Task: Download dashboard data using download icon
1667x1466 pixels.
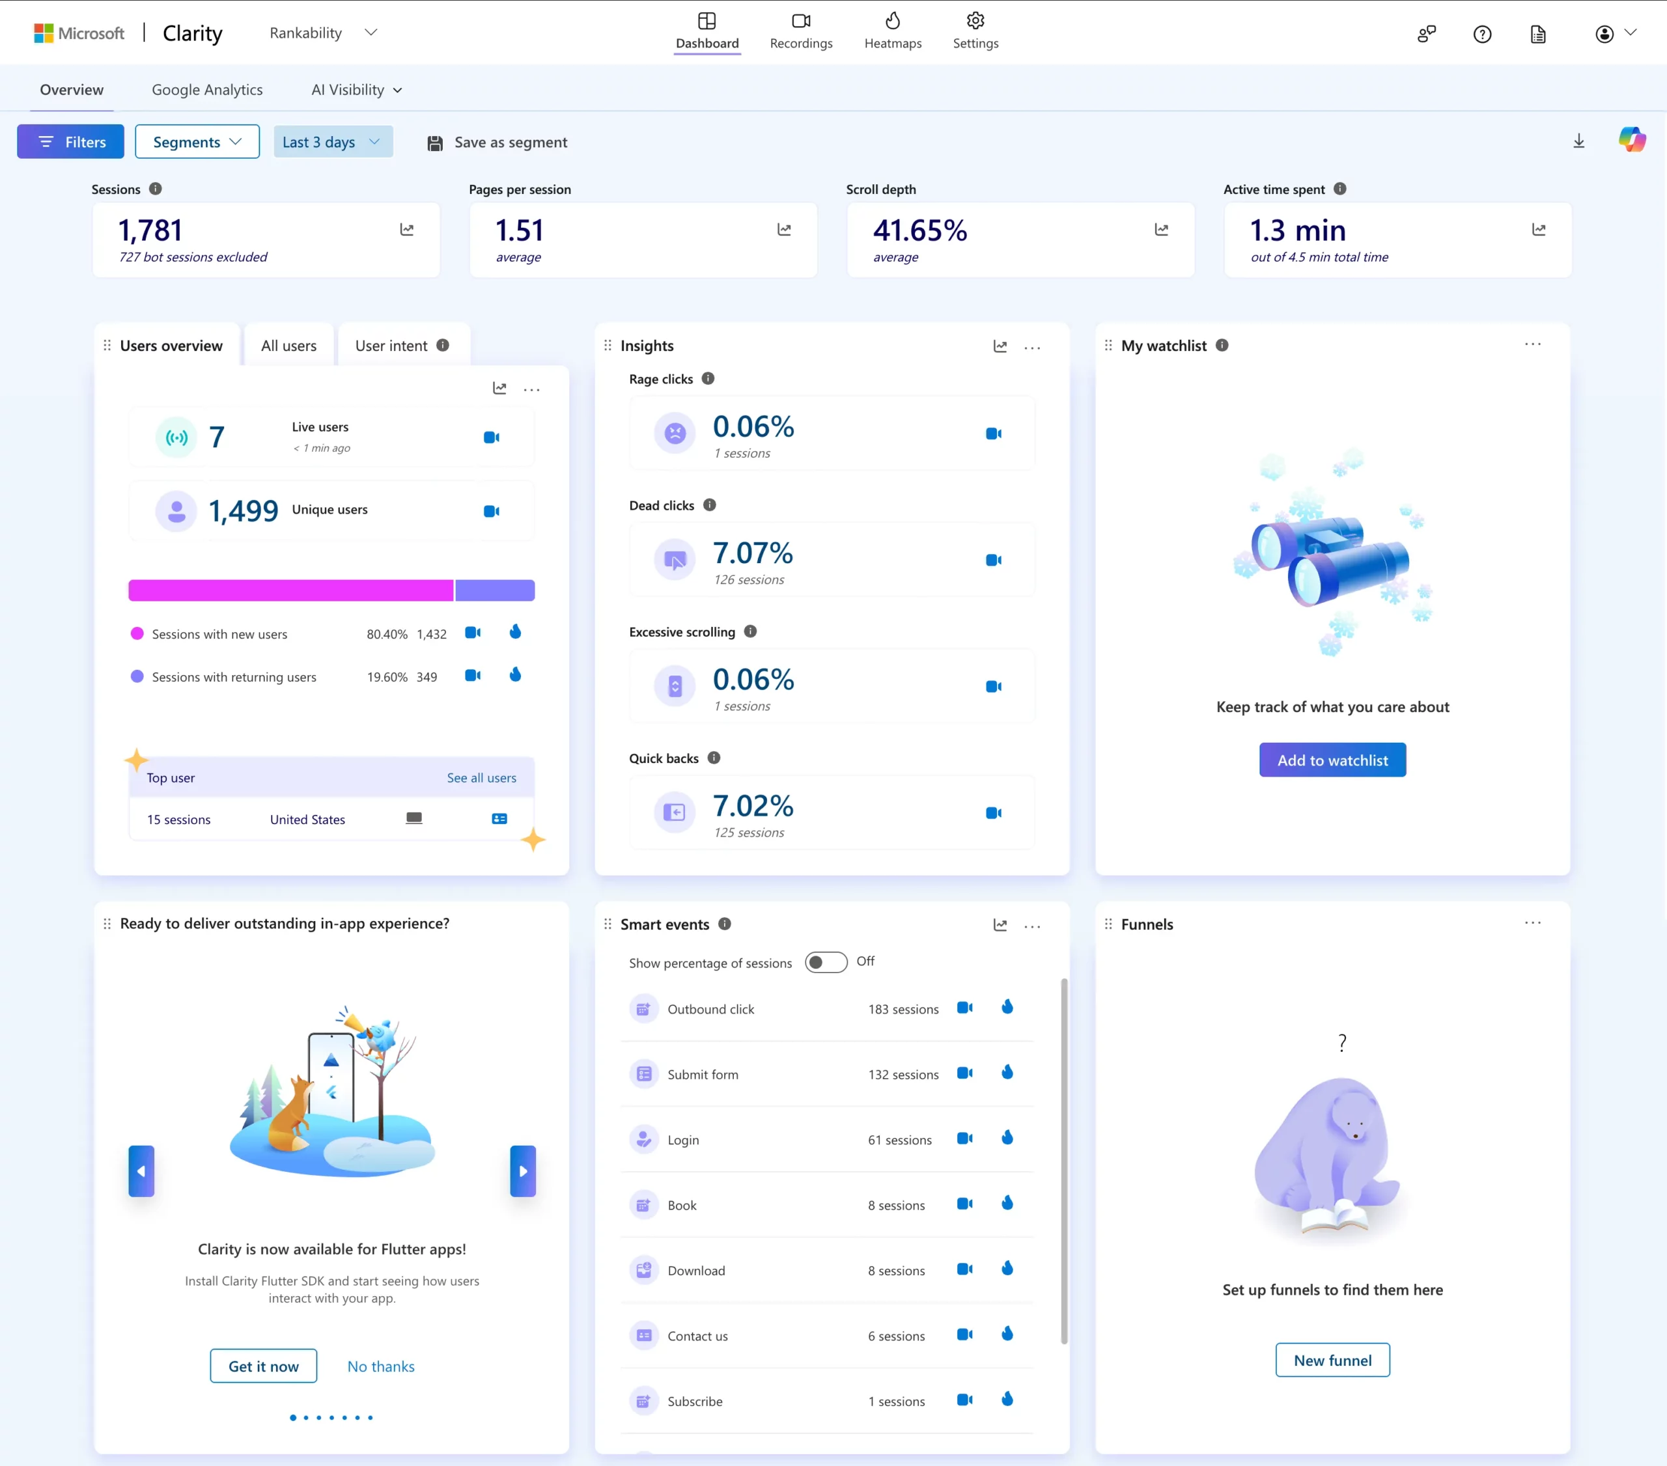Action: tap(1578, 141)
